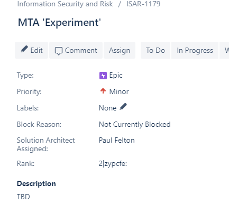This screenshot has width=229, height=204.
Task: Click the Epic type value
Action: click(x=116, y=76)
